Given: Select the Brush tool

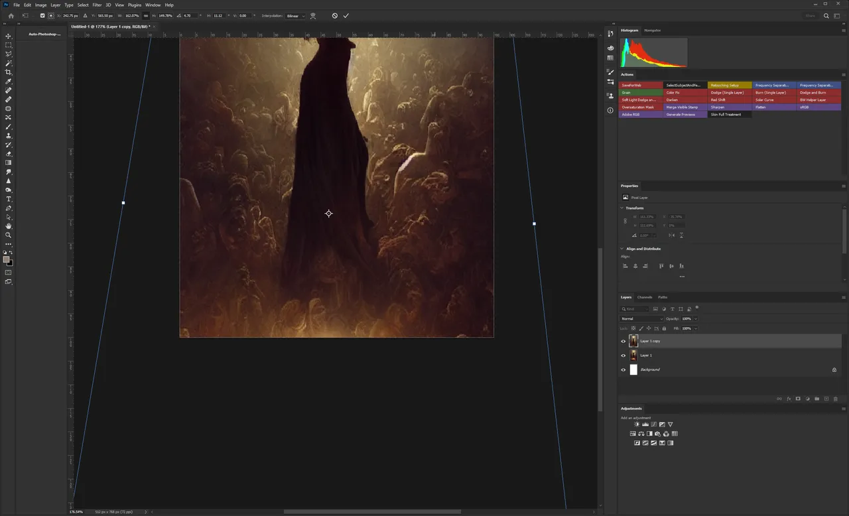Looking at the screenshot, I should (9, 127).
